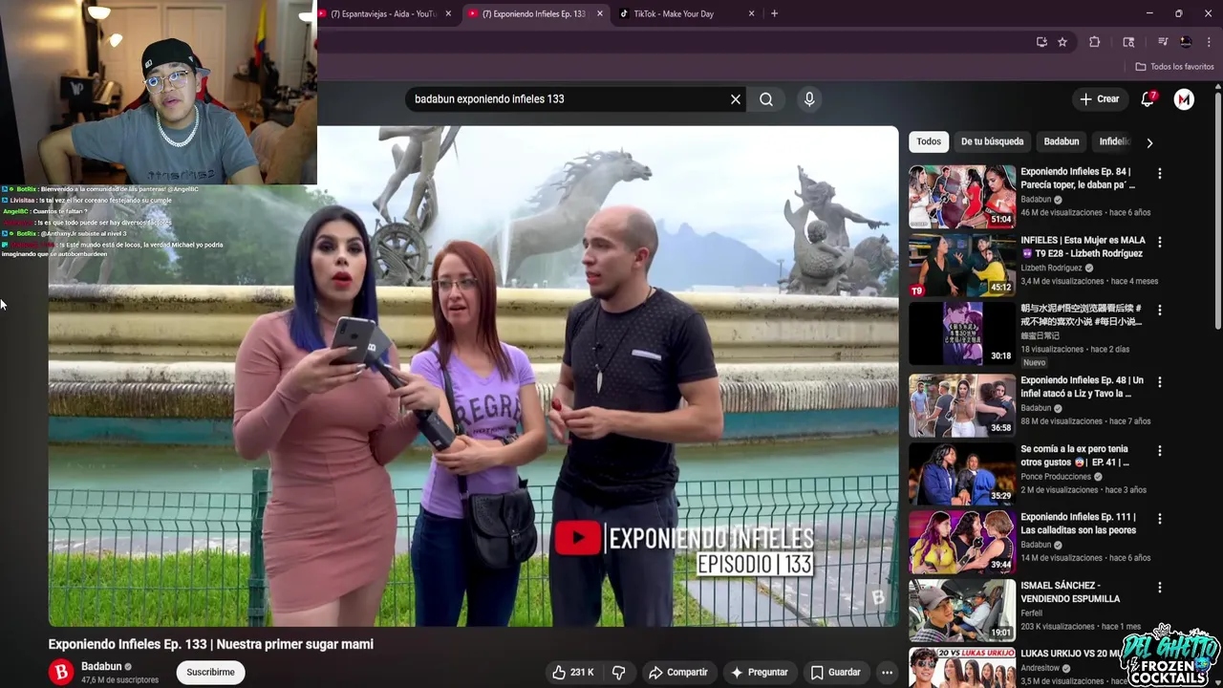This screenshot has width=1223, height=688.
Task: Open the YouTube notifications bell
Action: pos(1148,99)
